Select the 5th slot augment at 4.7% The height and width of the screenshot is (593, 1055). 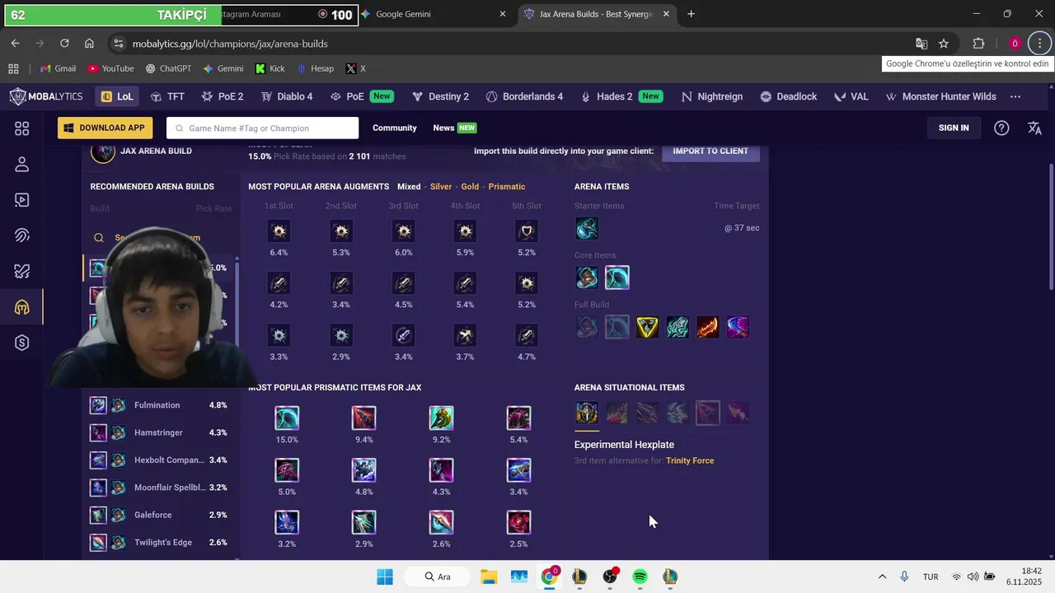click(527, 335)
